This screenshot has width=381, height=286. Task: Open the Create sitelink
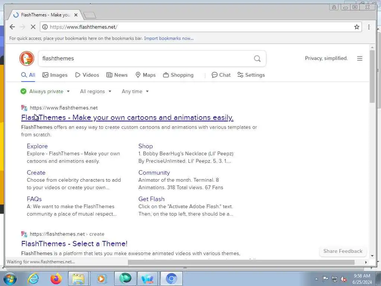(36, 173)
